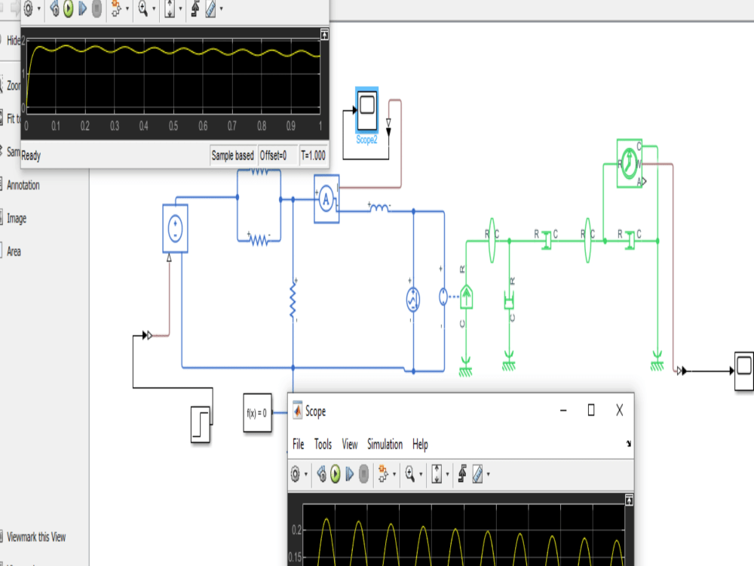Select the Scope2 block
The width and height of the screenshot is (754, 566).
(367, 111)
